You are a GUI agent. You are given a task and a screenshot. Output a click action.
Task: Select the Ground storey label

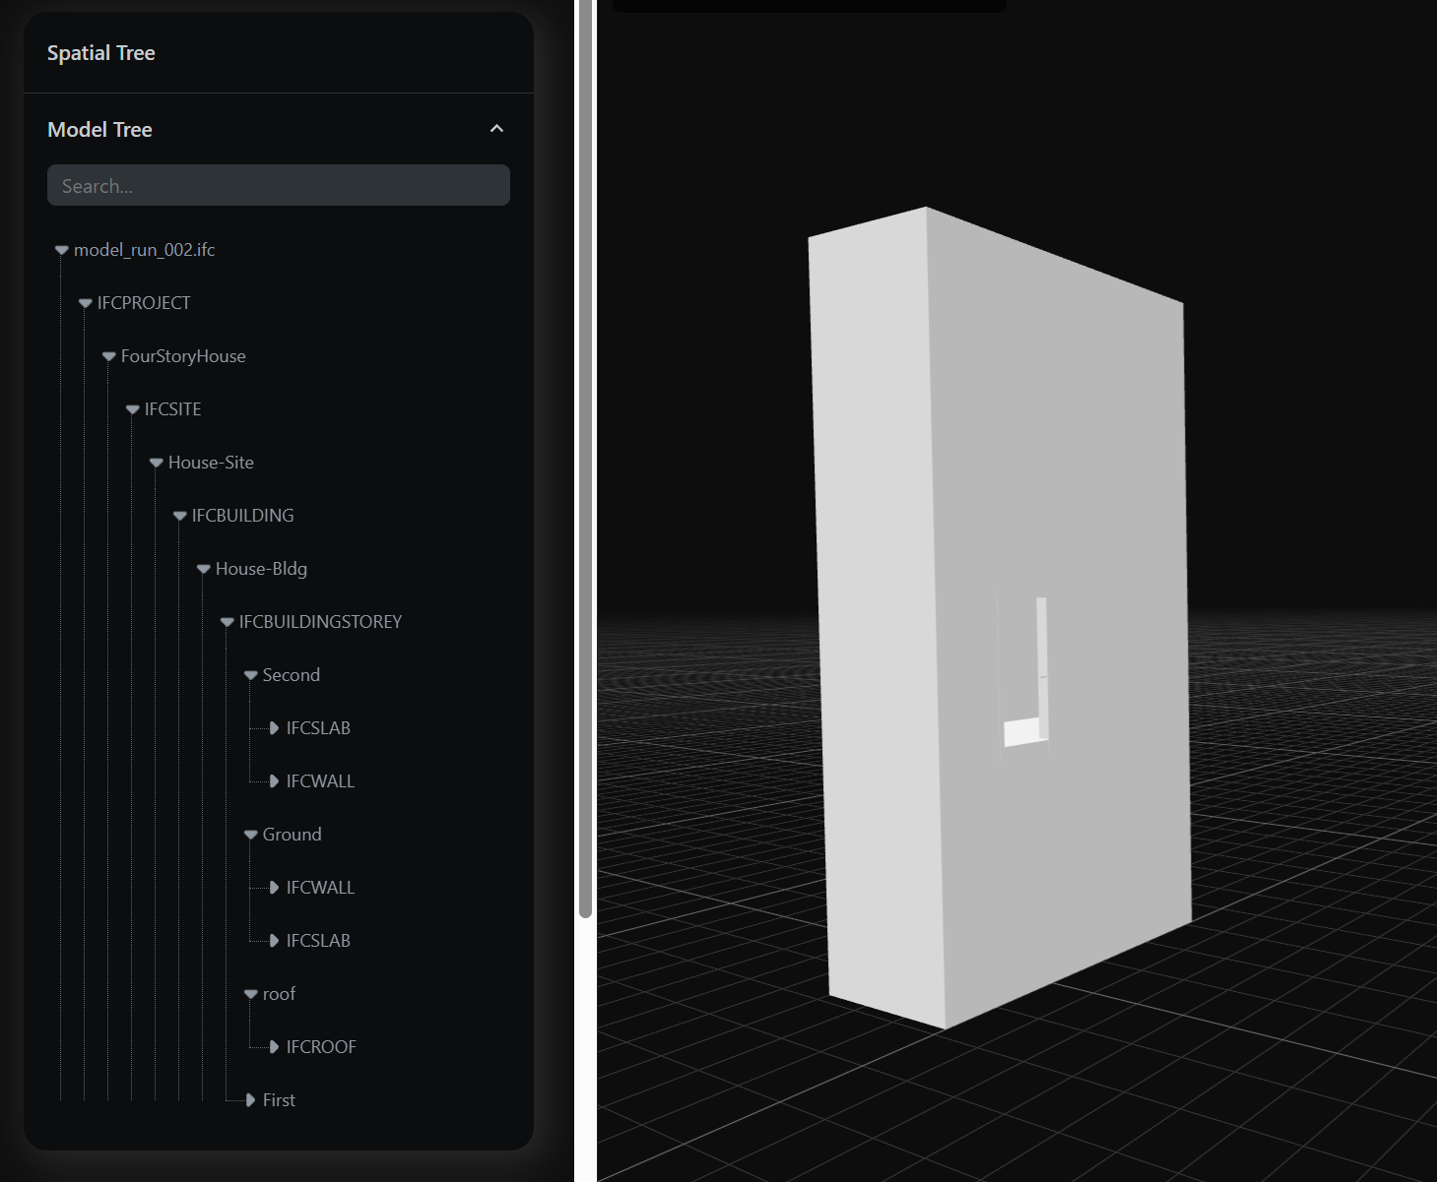point(292,835)
